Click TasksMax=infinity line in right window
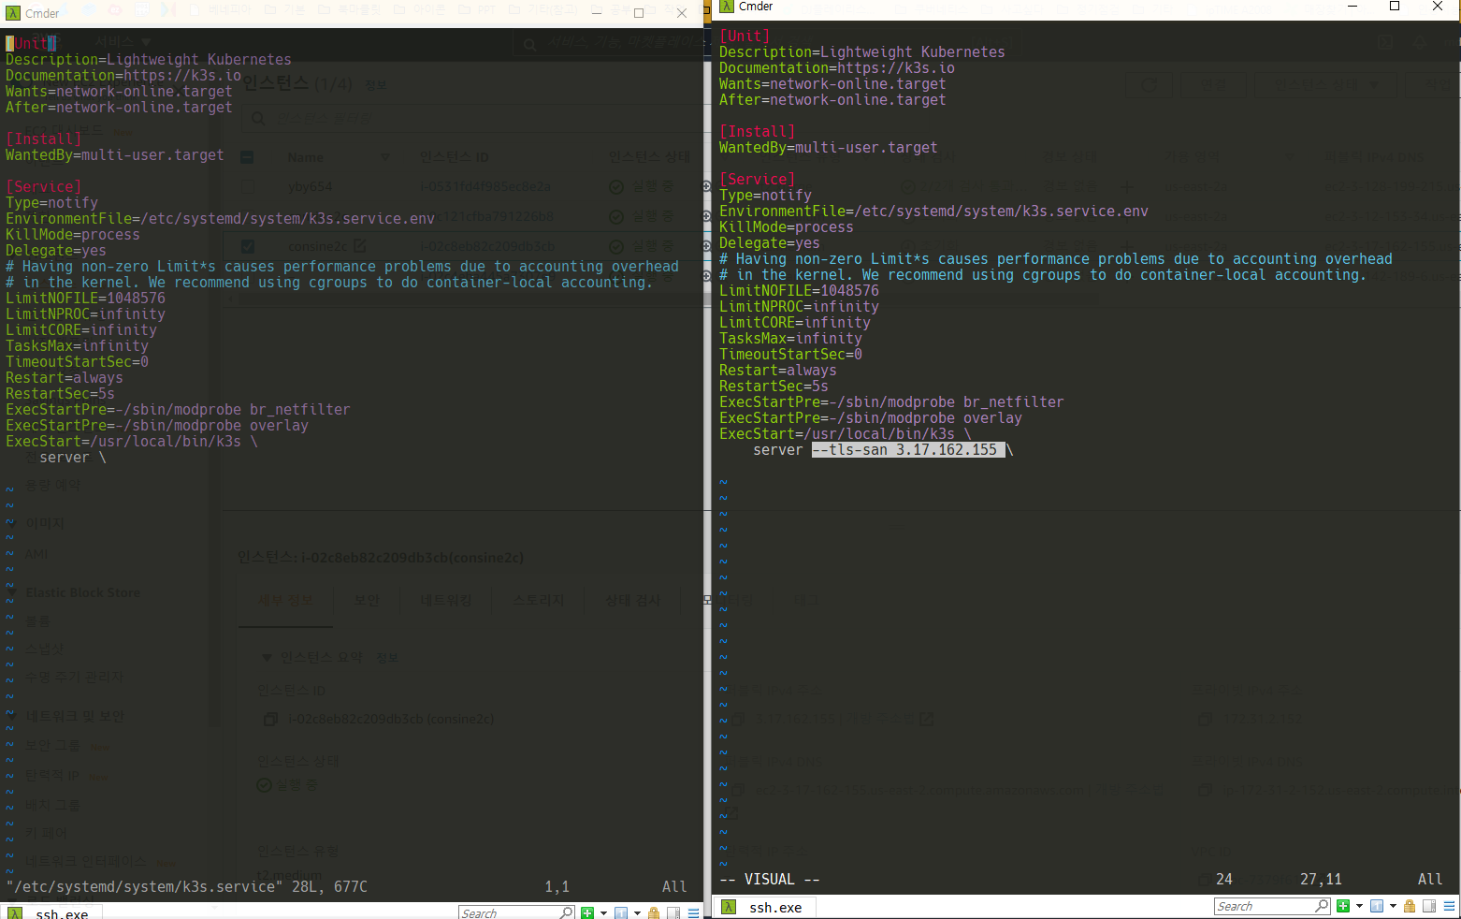The width and height of the screenshot is (1461, 919). [790, 339]
